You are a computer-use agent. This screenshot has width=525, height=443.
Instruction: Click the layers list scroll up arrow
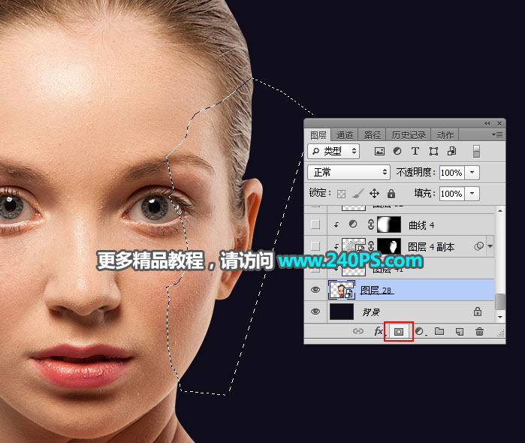tap(500, 211)
